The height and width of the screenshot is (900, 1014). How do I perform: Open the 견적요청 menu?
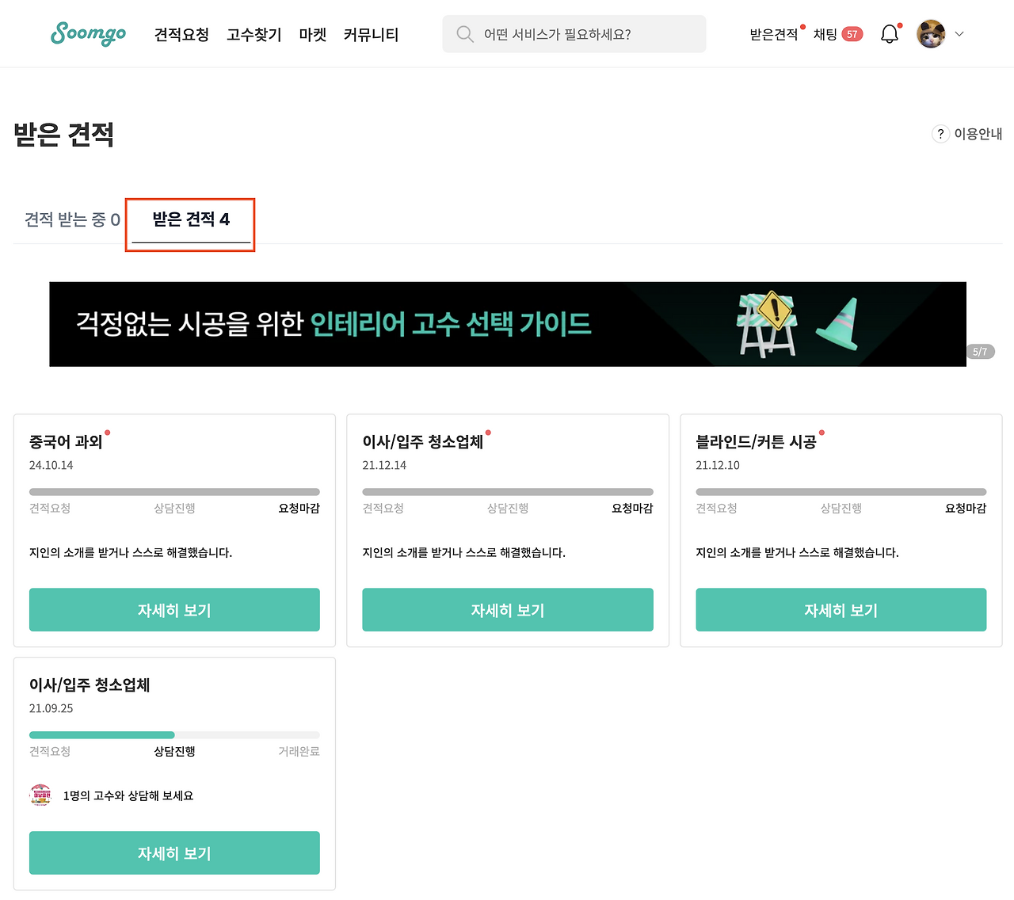pyautogui.click(x=181, y=34)
